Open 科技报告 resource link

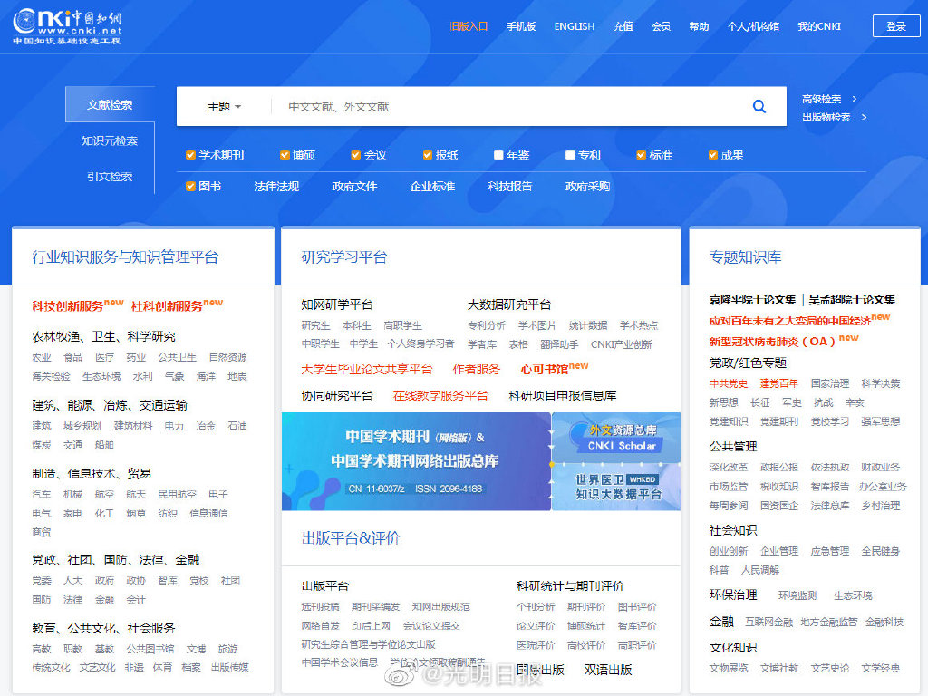coord(509,187)
